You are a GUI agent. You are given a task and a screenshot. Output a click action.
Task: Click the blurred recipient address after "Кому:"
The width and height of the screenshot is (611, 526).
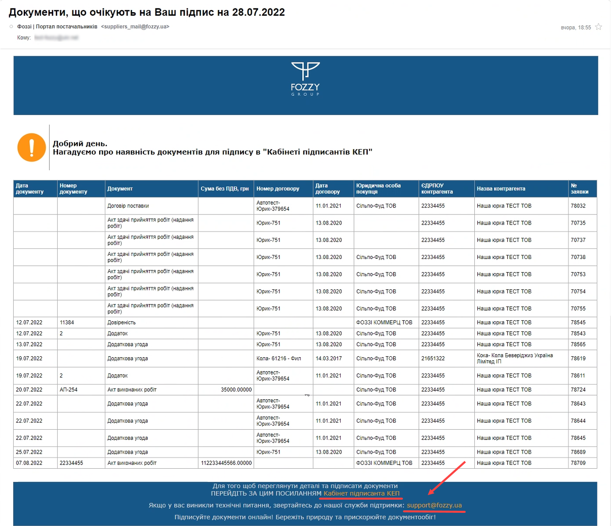coord(56,37)
